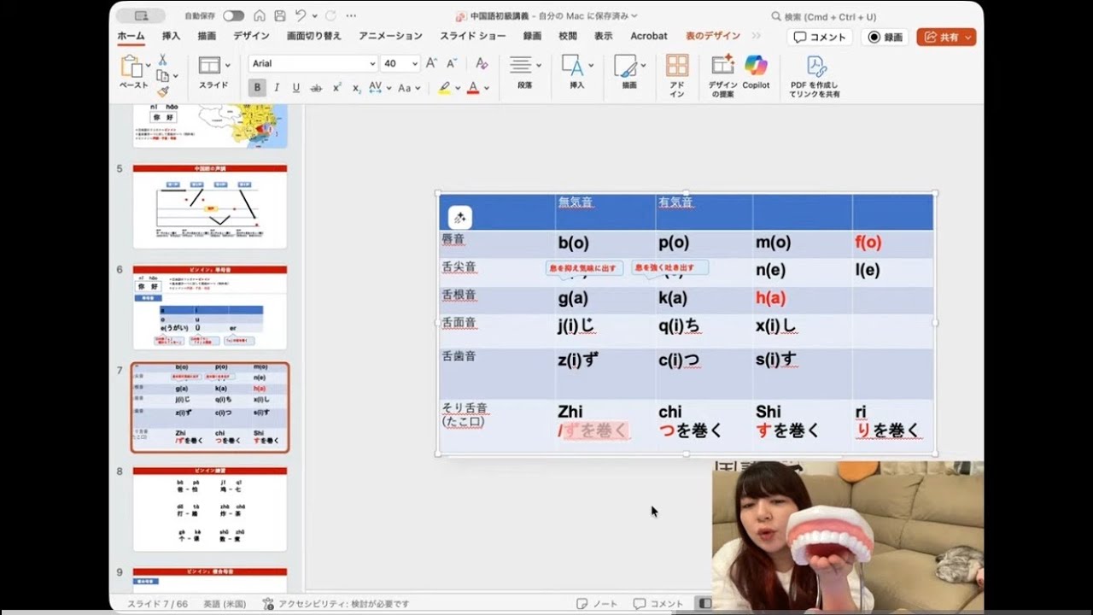Screen dimensions: 1093x615
Task: Copy selection with the copy icon
Action: pyautogui.click(x=161, y=76)
